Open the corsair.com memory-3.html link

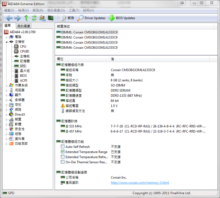click(x=140, y=183)
